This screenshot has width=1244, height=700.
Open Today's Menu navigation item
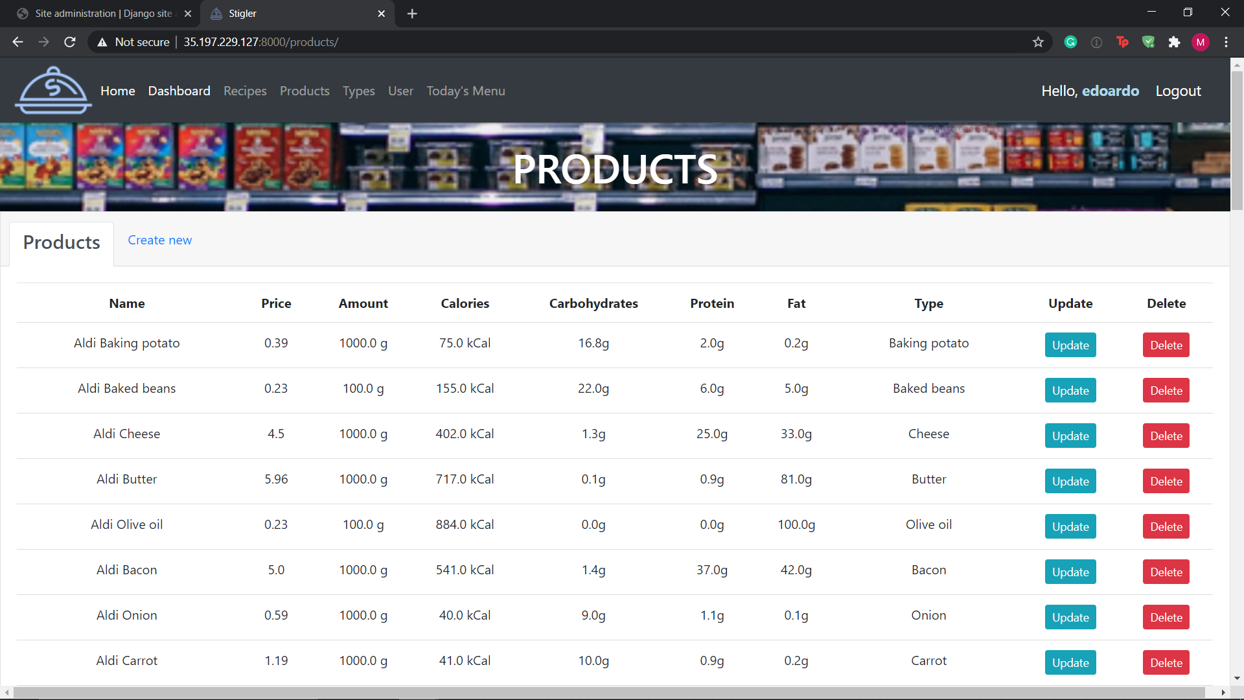(x=465, y=91)
